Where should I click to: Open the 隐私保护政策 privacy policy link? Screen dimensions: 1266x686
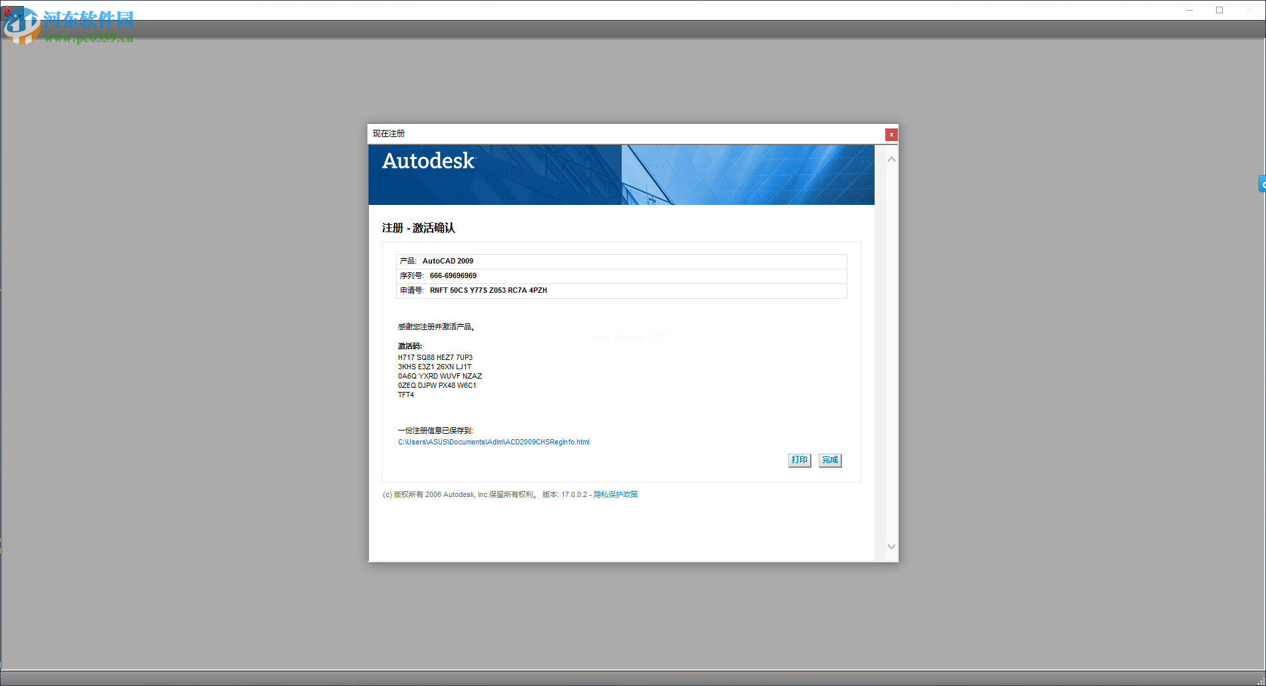click(616, 494)
